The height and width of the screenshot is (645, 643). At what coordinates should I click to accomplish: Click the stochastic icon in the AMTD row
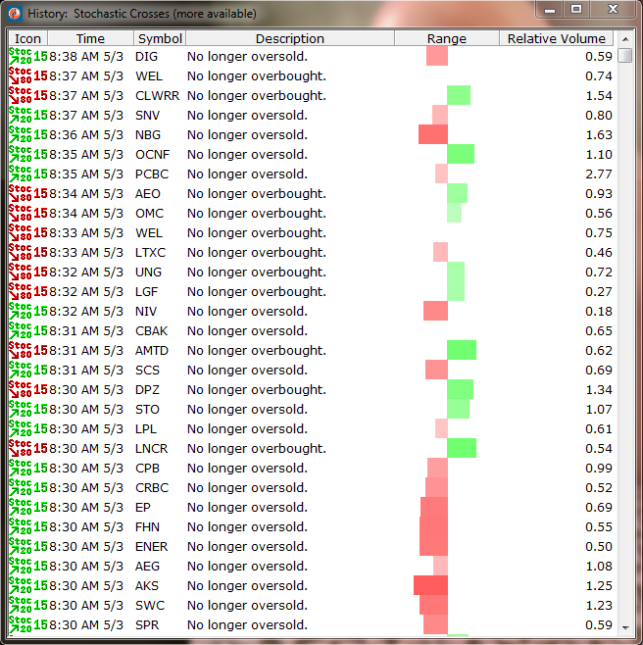click(x=27, y=351)
